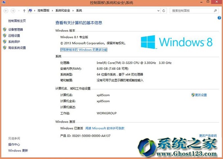Screen dimensions: 223x159
Task: Click Windows 已激活 text
Action: [x=71, y=128]
